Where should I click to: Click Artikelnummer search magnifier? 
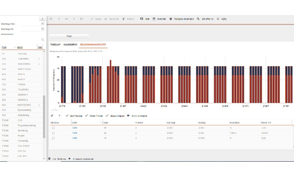tap(43, 40)
